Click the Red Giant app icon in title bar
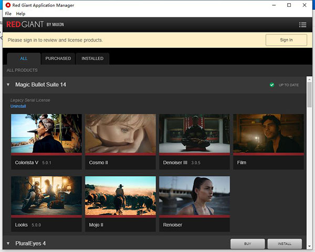This screenshot has width=315, height=252. 8,5
